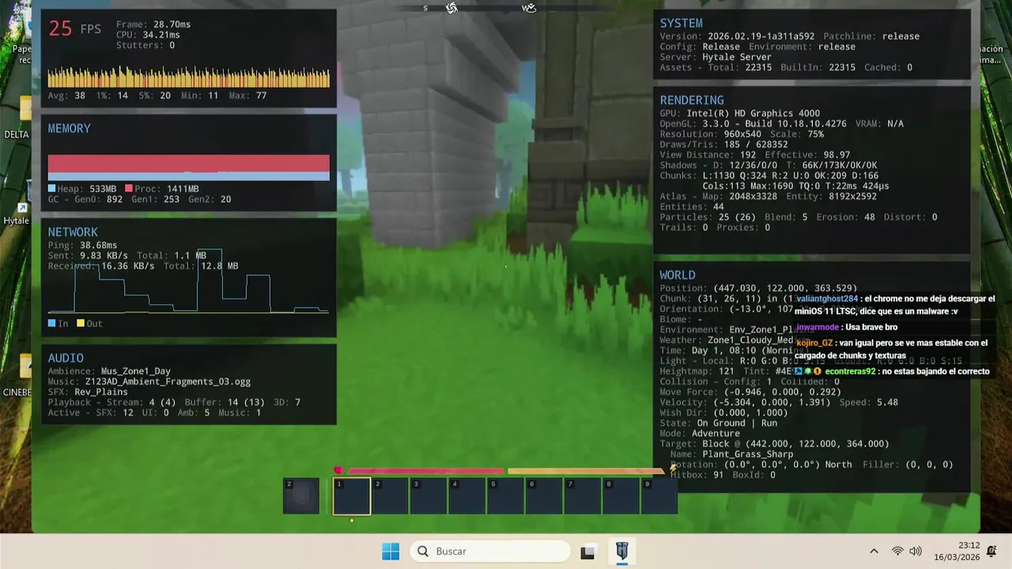
Task: Click the red health bar
Action: 425,471
